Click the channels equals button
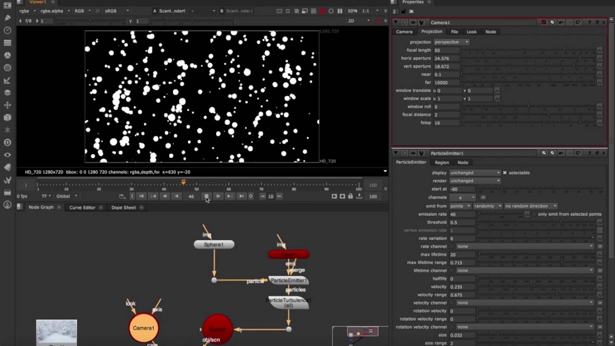The width and height of the screenshot is (615, 346). [x=483, y=198]
